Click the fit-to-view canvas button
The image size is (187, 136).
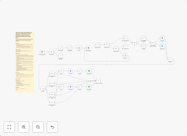pos(9,127)
